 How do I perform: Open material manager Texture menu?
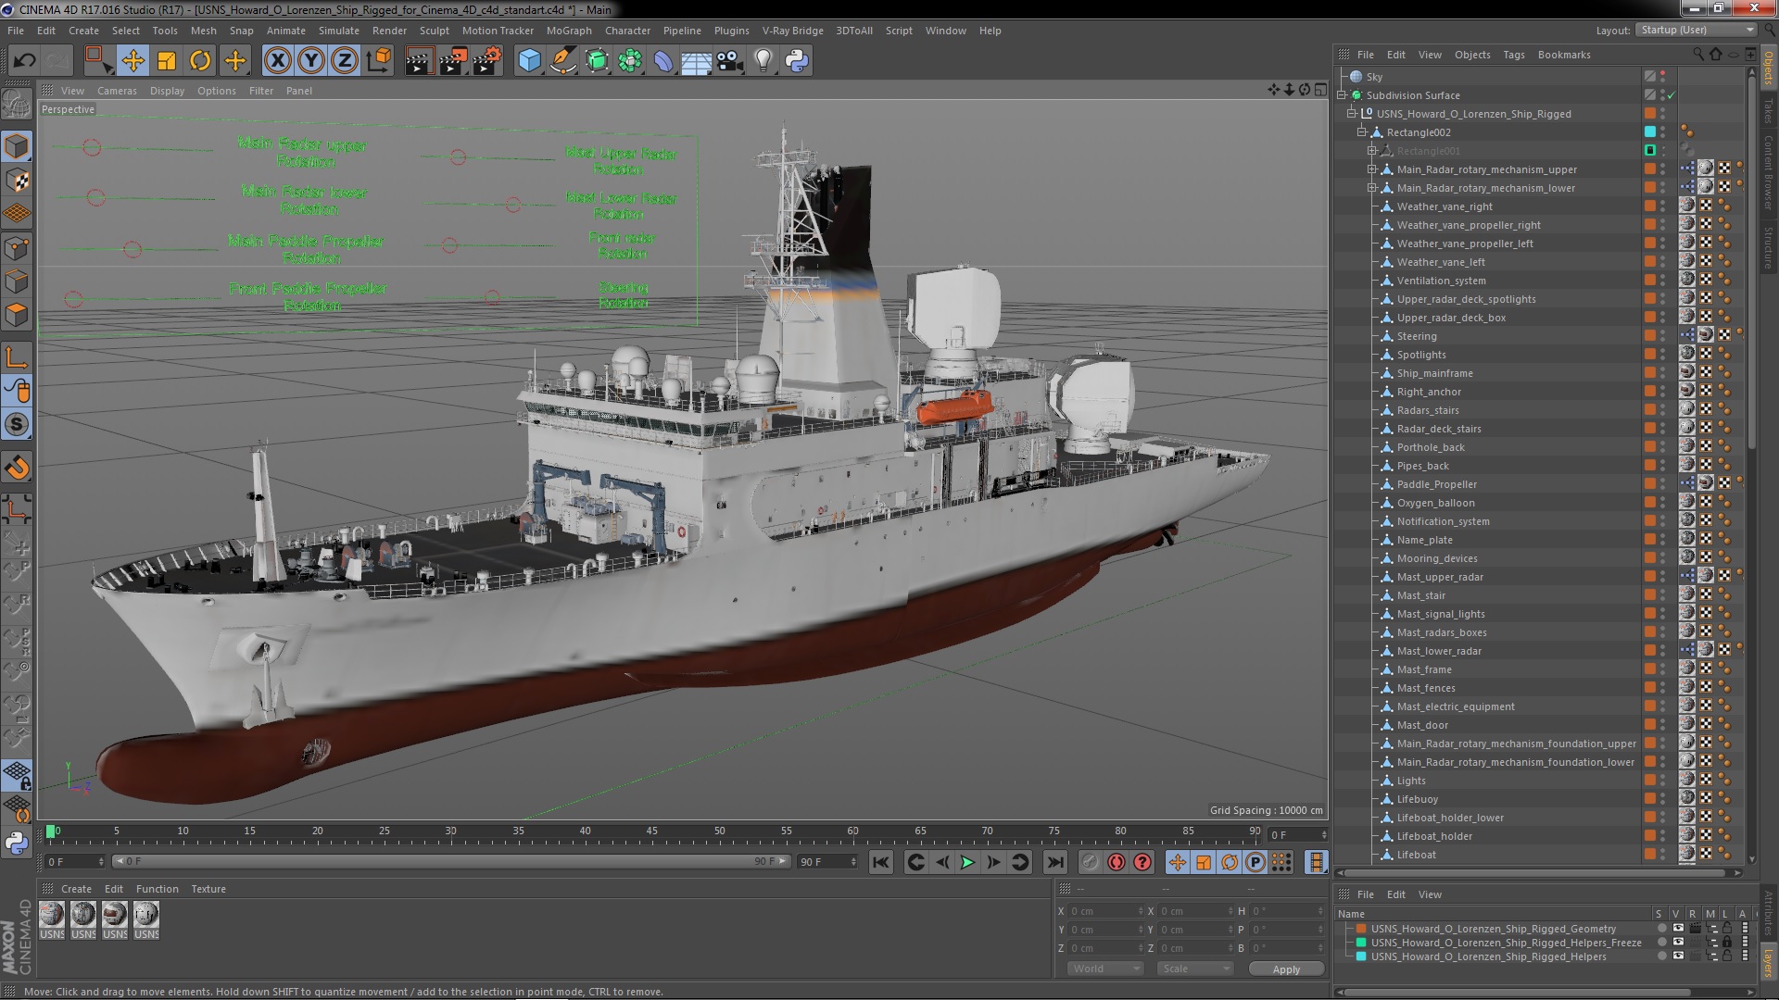coord(208,889)
